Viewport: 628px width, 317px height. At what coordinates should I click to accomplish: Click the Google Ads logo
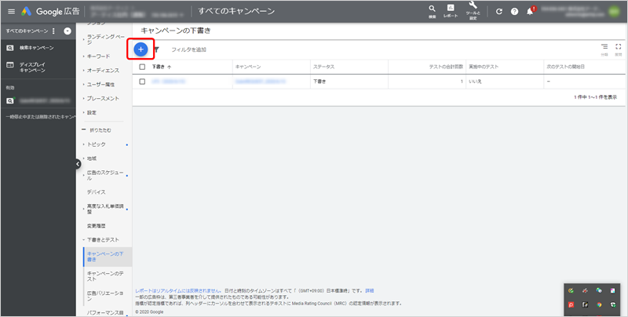27,12
